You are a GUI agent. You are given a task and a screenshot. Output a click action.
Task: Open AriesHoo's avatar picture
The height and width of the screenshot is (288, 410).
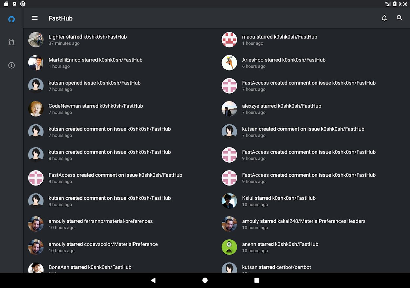coord(229,63)
